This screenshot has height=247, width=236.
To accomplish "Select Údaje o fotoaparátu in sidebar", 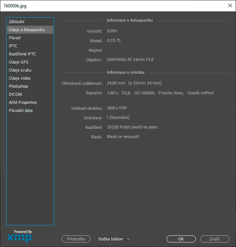I will pos(30,30).
